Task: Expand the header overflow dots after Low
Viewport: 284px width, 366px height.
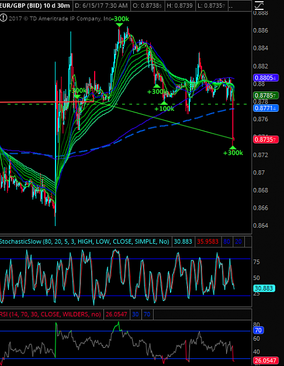Action: pyautogui.click(x=231, y=6)
